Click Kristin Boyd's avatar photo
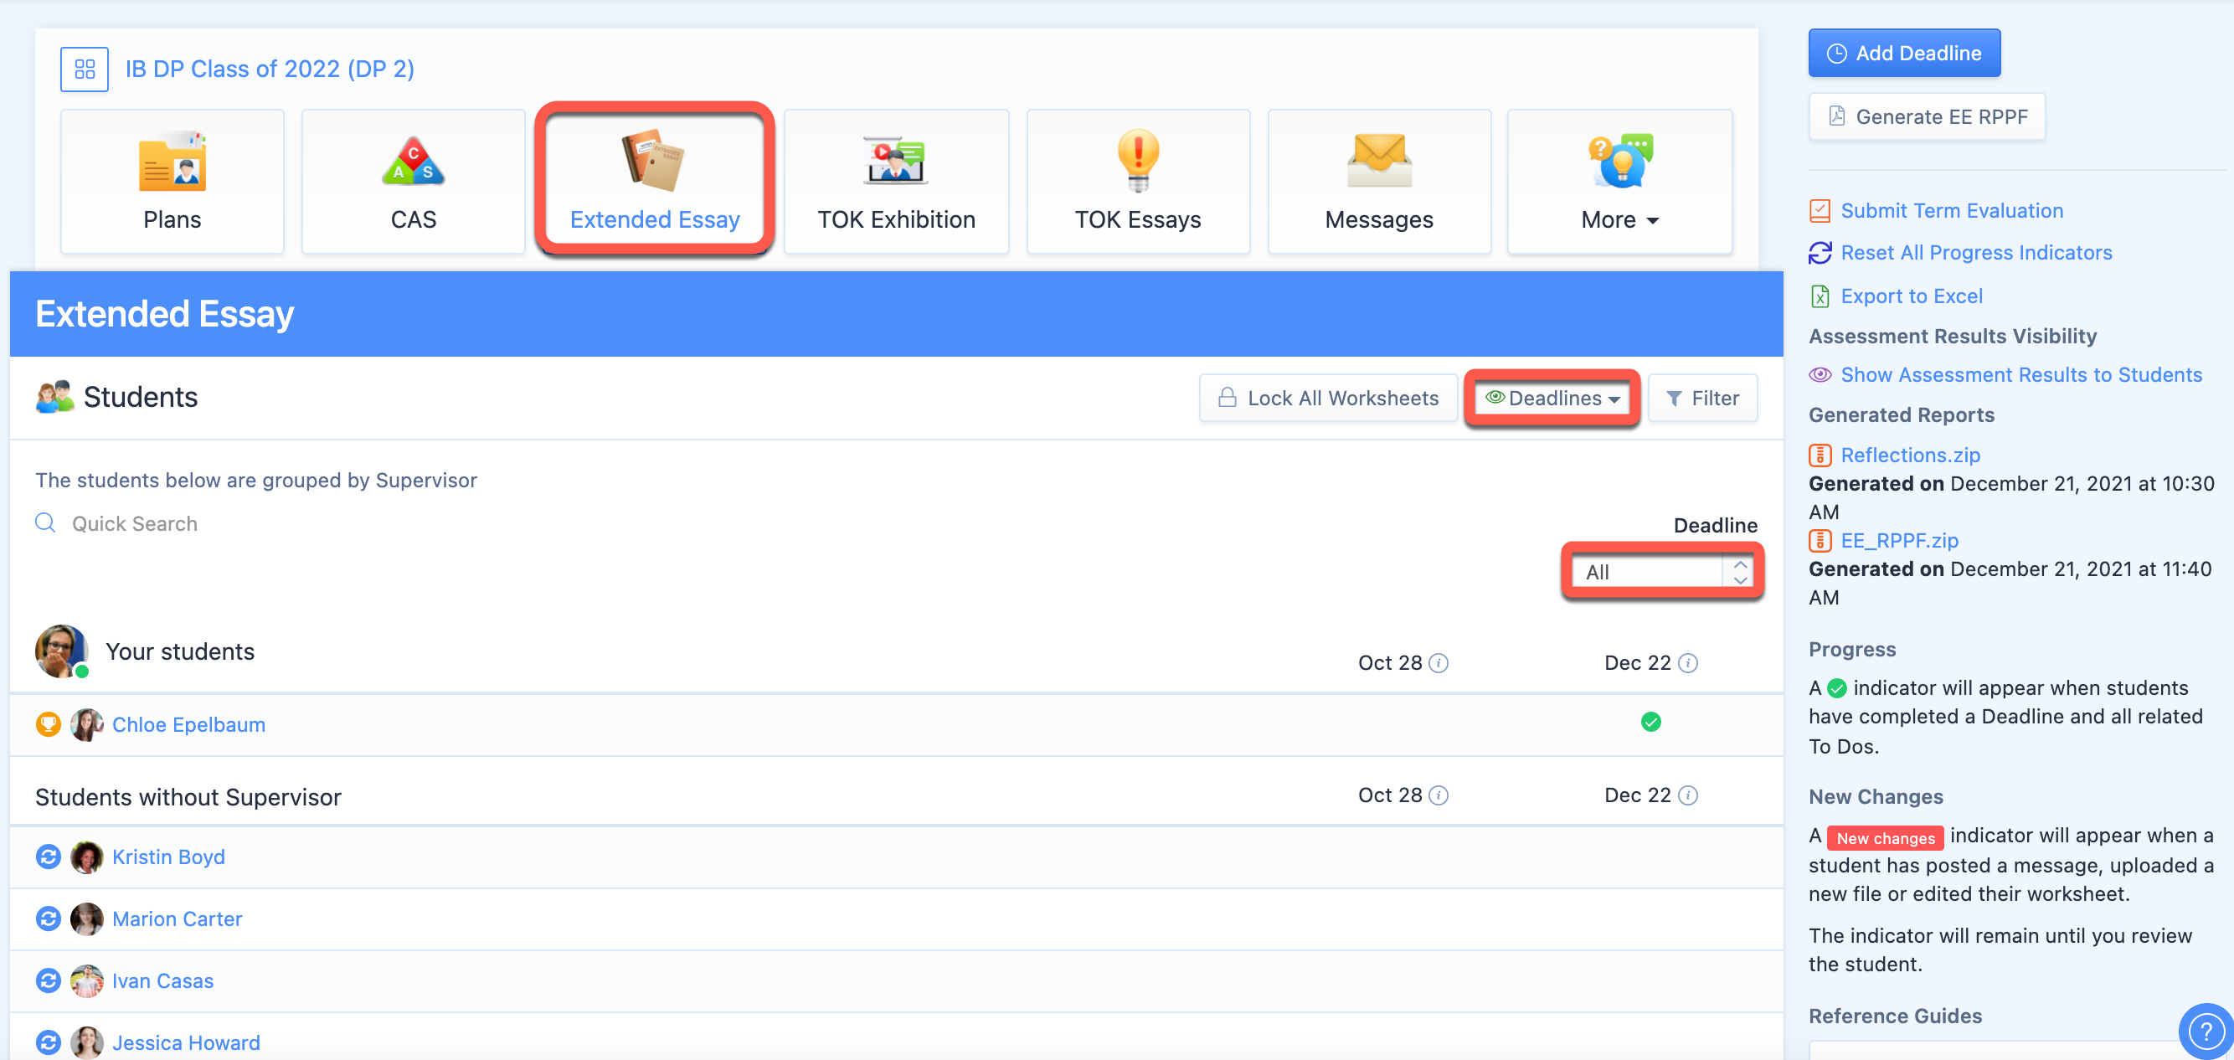Viewport: 2234px width, 1060px height. 86,857
